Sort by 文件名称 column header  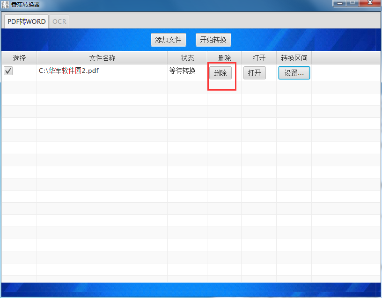[x=102, y=58]
